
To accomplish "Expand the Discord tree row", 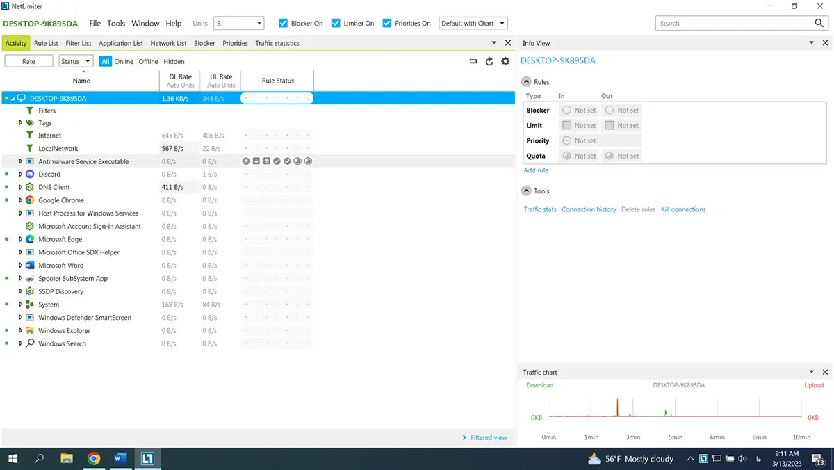I will tap(21, 175).
